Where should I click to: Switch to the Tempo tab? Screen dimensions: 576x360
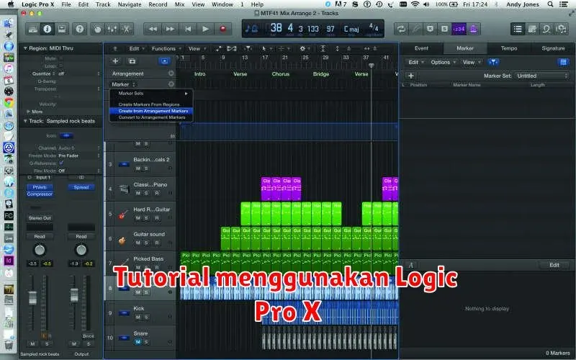509,48
